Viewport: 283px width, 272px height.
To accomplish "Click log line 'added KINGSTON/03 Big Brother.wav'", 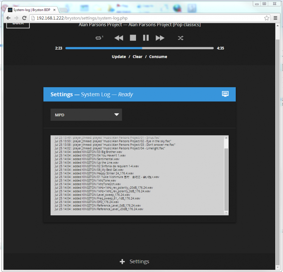I will pos(88,152).
